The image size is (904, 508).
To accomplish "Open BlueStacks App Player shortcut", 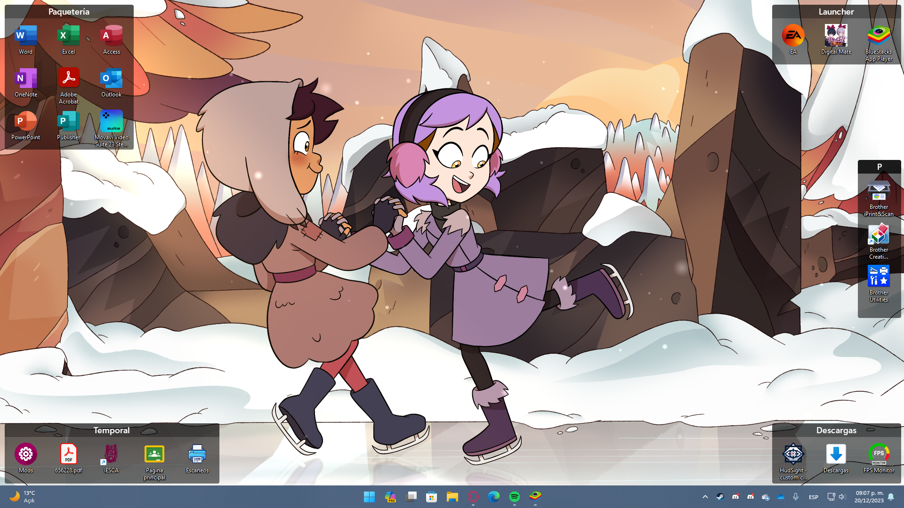I will tap(879, 36).
